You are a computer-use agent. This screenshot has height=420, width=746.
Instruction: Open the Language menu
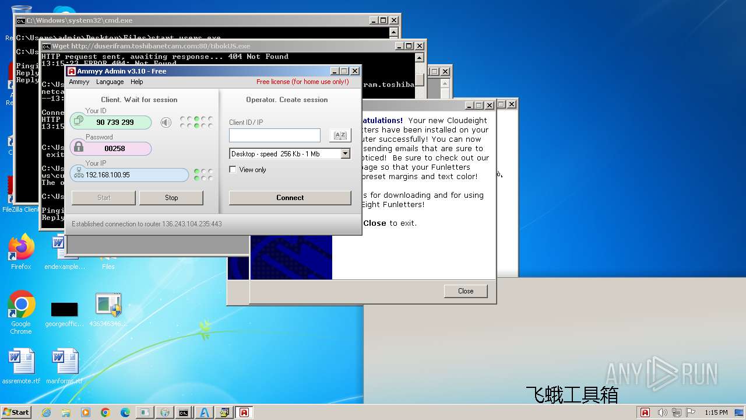pyautogui.click(x=110, y=82)
